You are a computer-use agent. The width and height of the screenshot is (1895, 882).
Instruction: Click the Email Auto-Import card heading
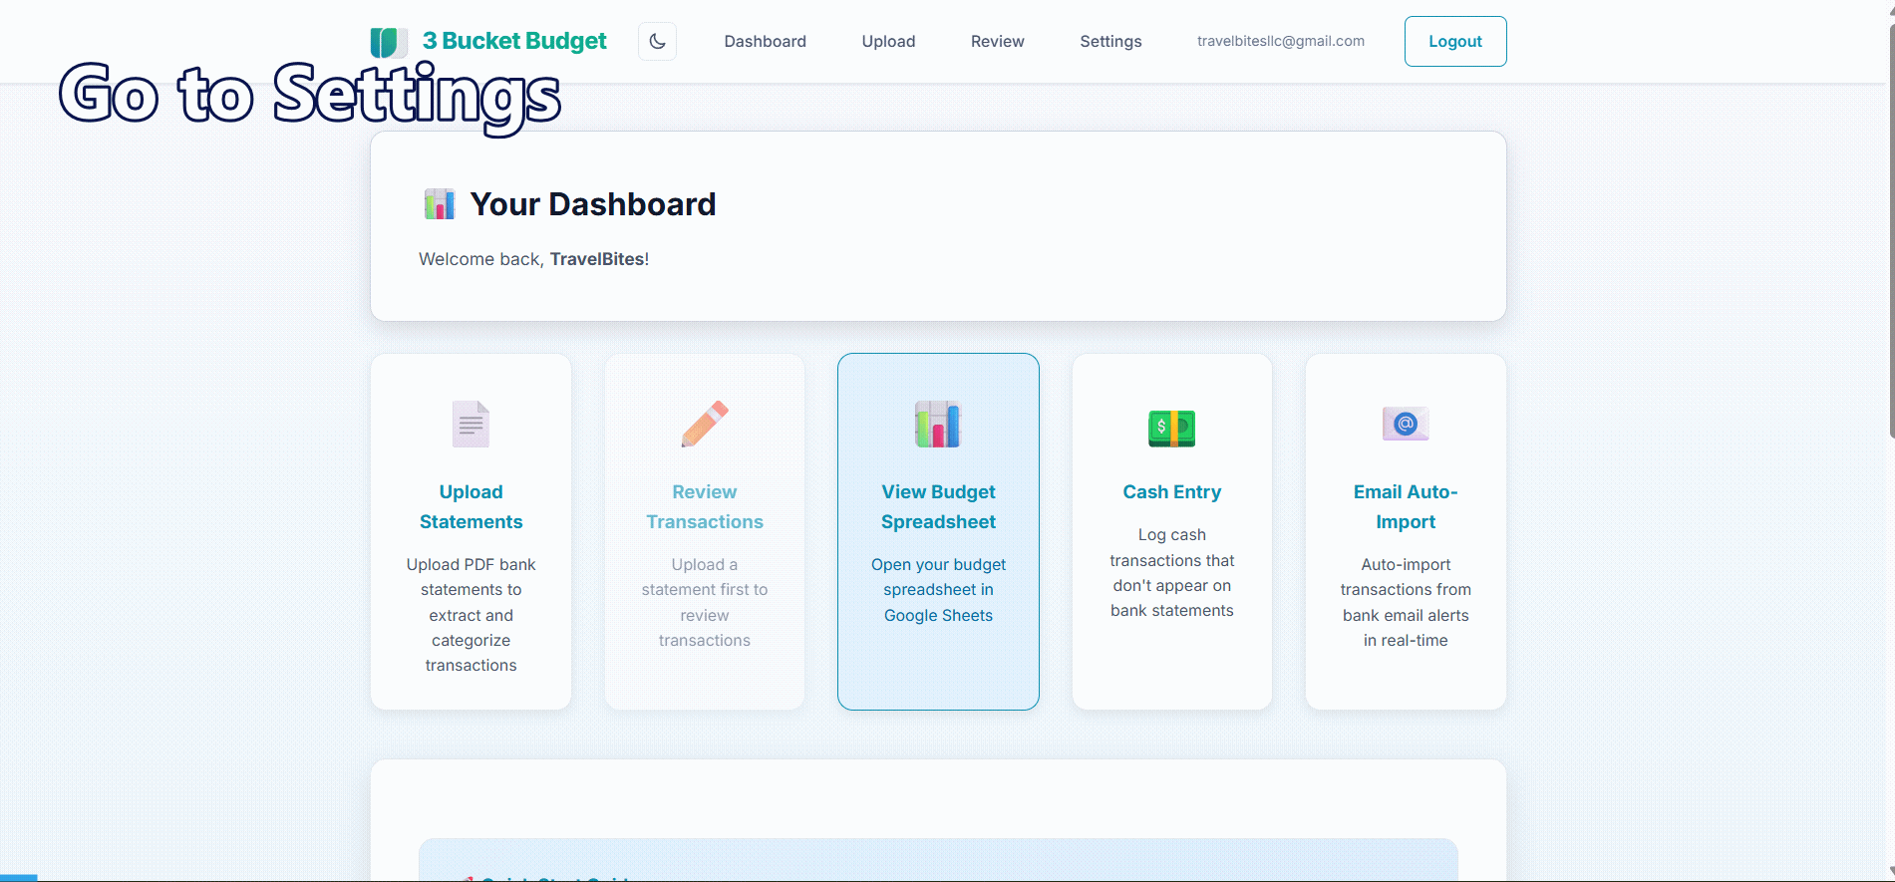(1406, 506)
